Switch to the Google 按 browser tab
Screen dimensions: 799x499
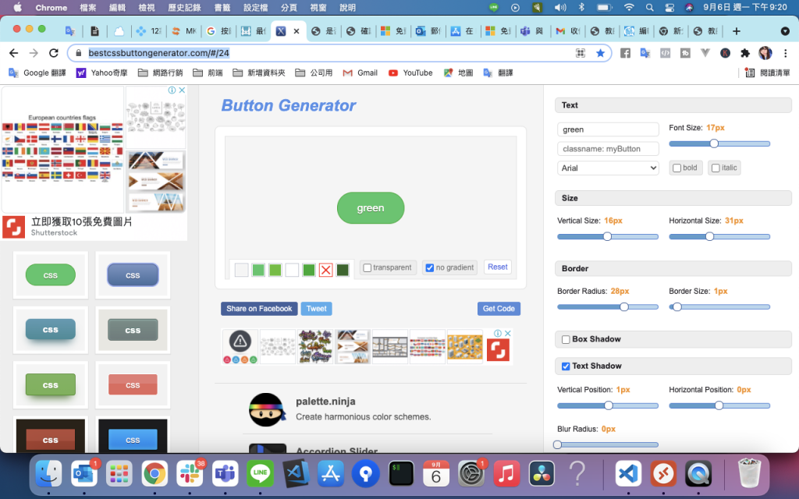[x=218, y=31]
